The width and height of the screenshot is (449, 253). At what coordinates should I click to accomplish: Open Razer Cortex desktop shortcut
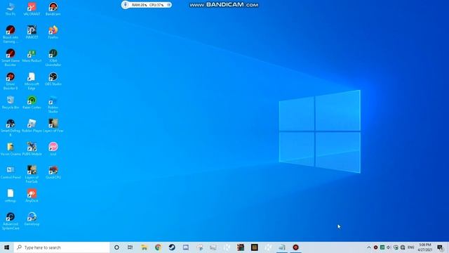(x=32, y=102)
